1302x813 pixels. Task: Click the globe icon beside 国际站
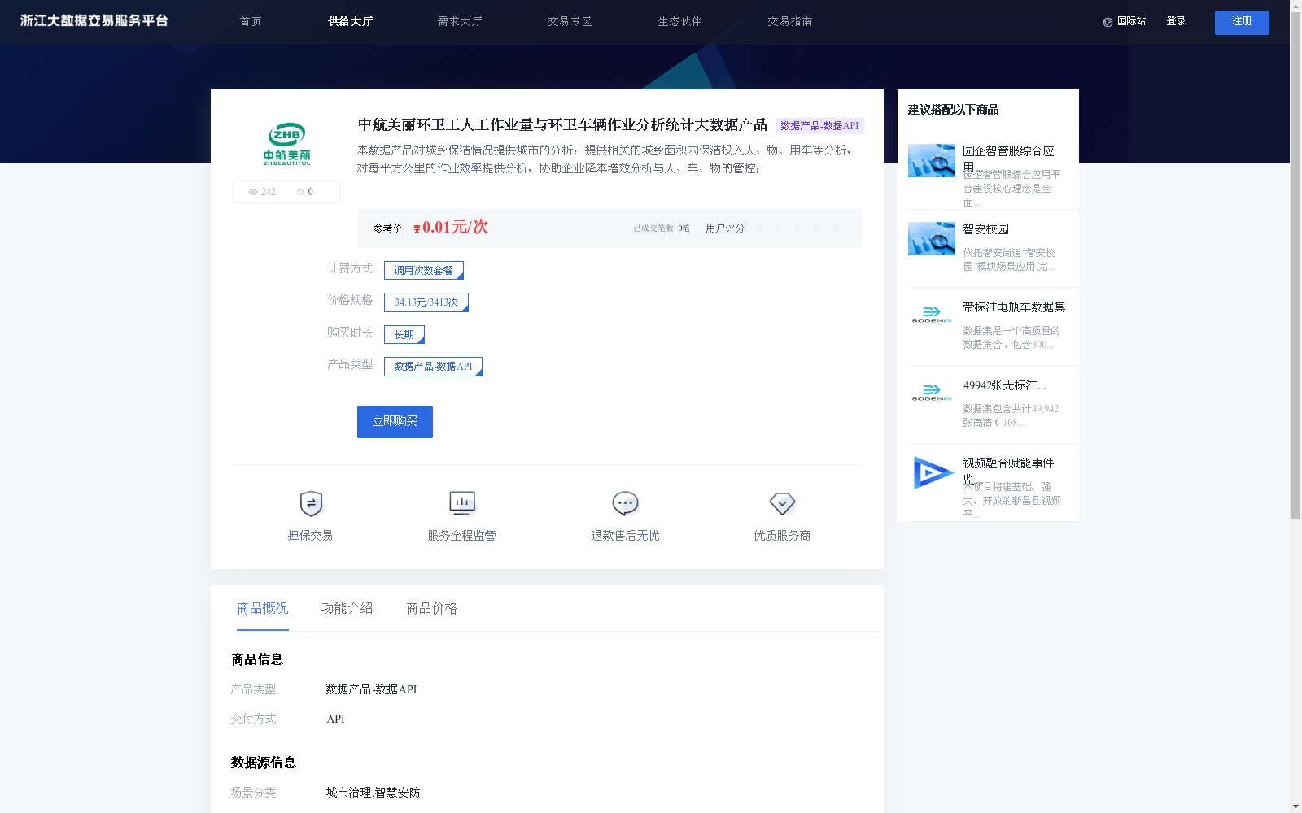pyautogui.click(x=1108, y=22)
